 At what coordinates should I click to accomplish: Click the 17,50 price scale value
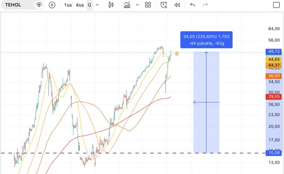(x=274, y=140)
